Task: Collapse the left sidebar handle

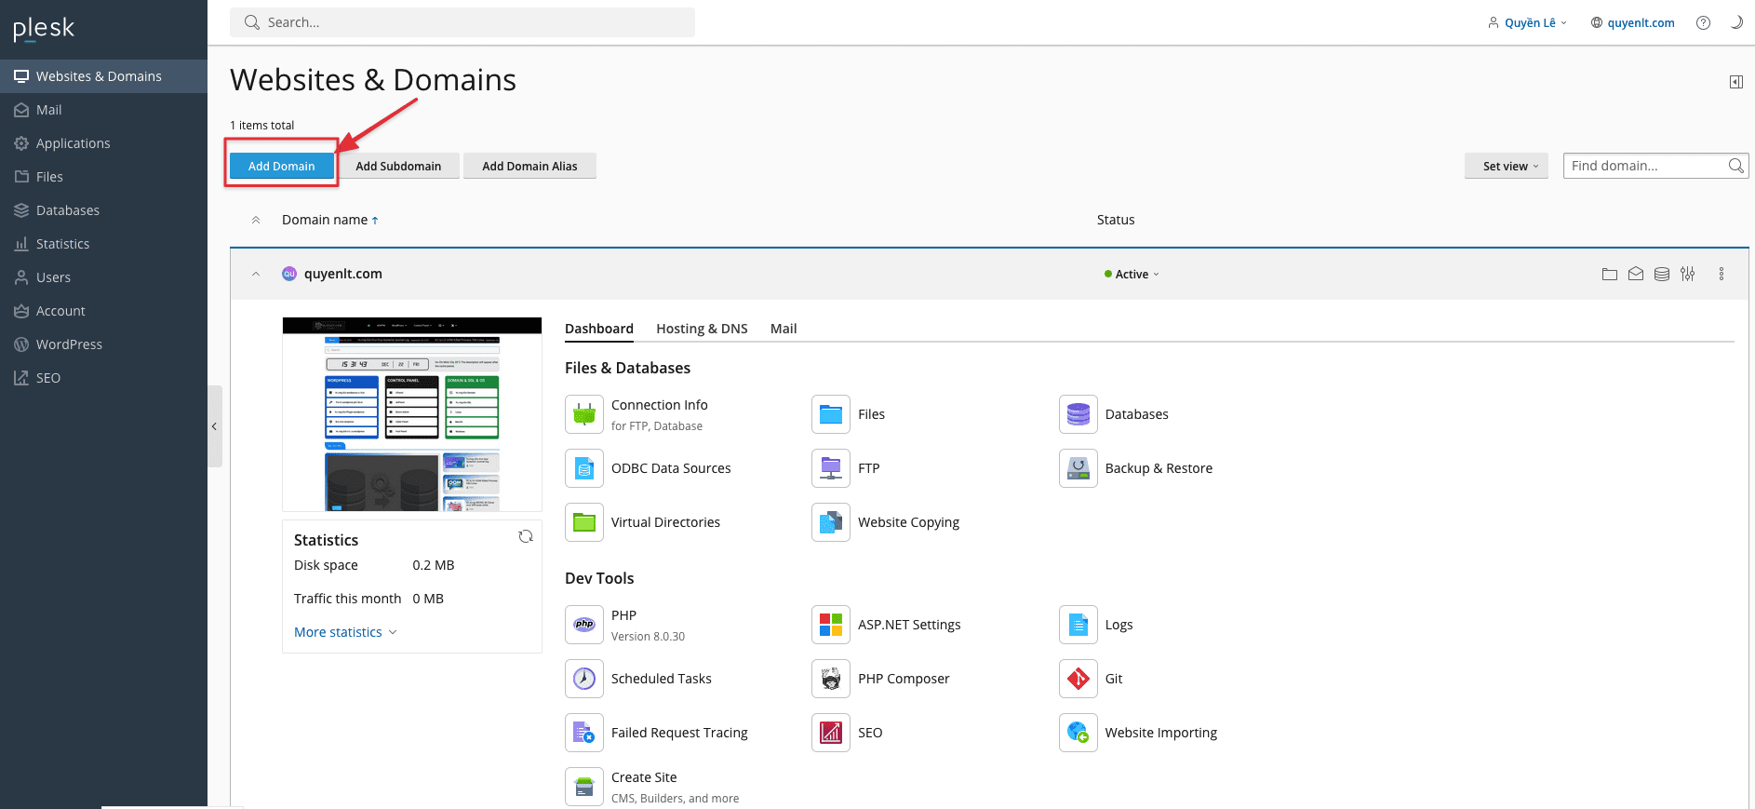Action: coord(214,426)
